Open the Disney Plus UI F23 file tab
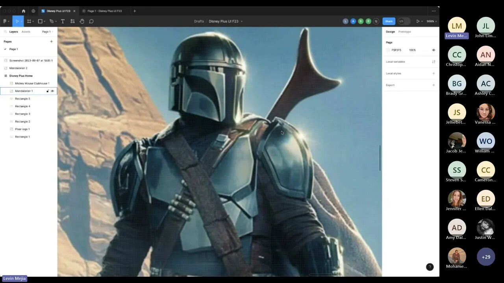This screenshot has width=504, height=283. coord(58,11)
